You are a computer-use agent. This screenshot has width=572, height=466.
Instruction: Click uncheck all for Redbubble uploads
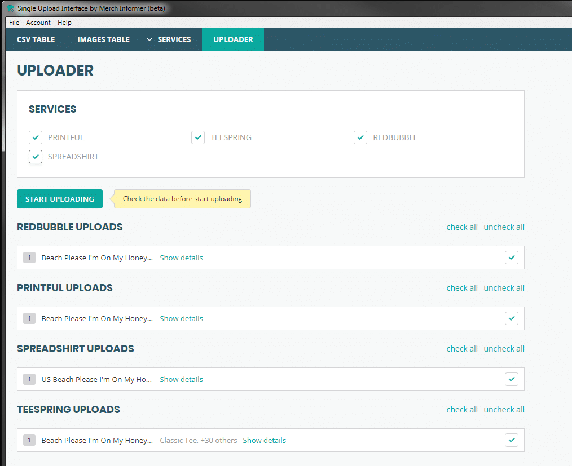[504, 227]
